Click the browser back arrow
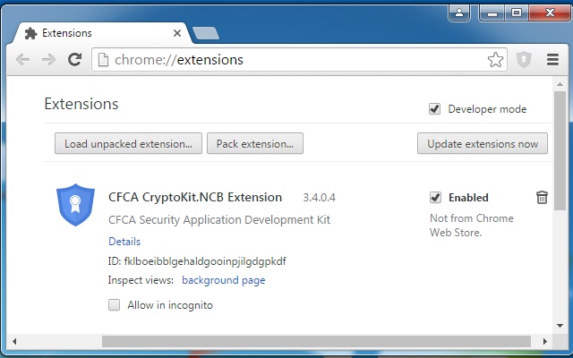Screen dimensions: 573x358 22,60
